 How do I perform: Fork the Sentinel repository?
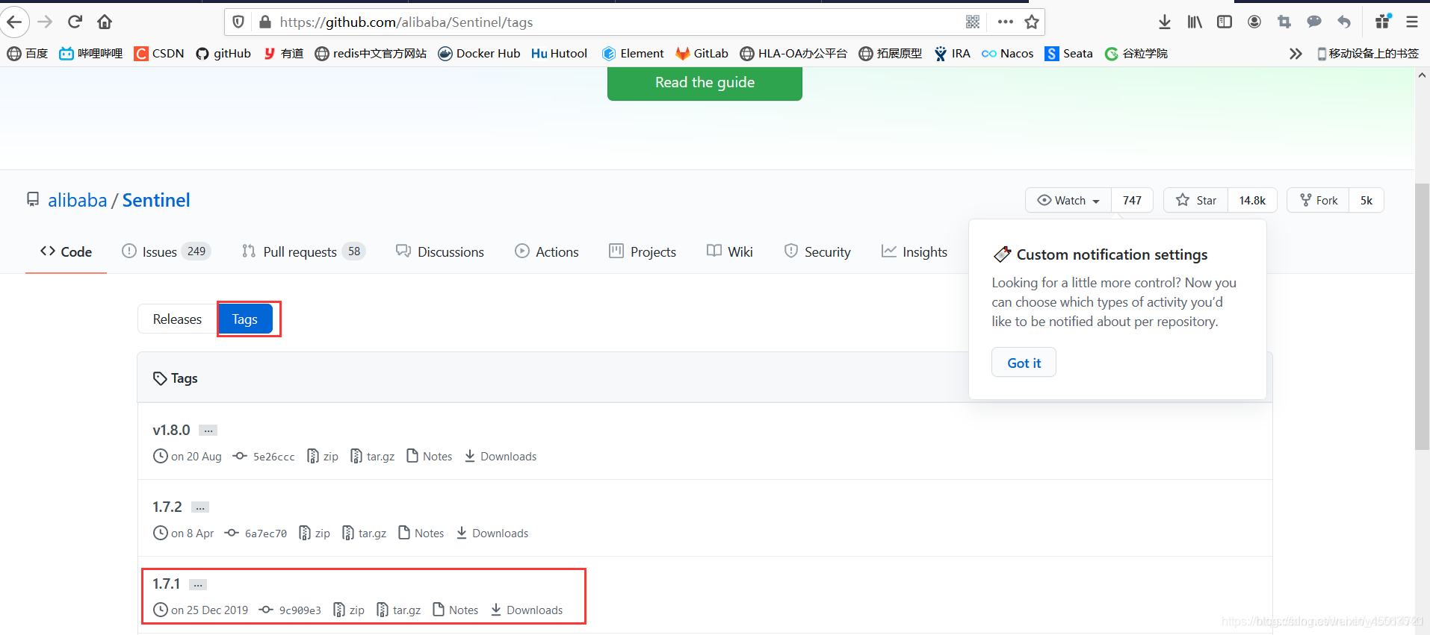[x=1318, y=200]
